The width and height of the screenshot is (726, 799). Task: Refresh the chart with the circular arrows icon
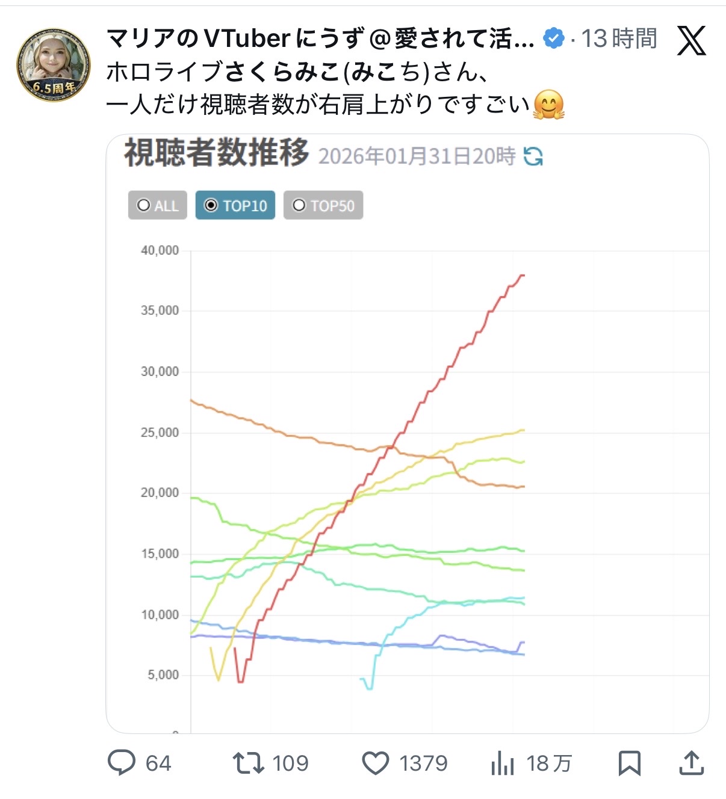tap(533, 156)
